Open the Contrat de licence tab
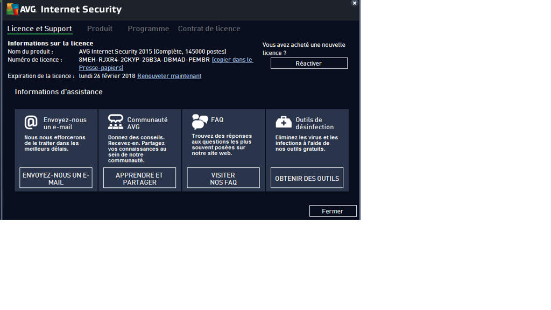This screenshot has width=551, height=310. click(209, 29)
